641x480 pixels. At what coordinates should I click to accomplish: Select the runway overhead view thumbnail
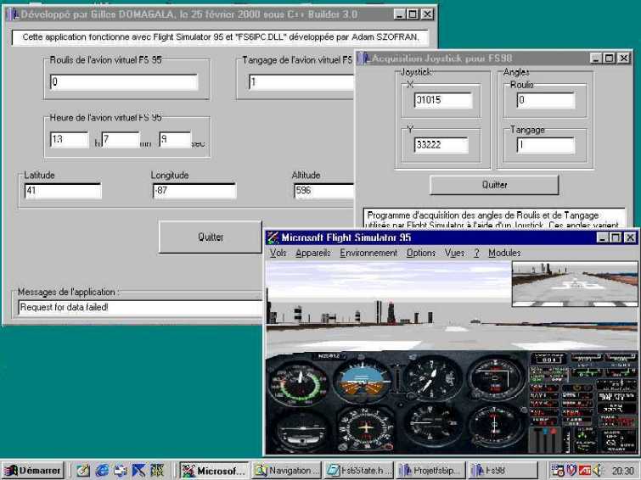574,283
